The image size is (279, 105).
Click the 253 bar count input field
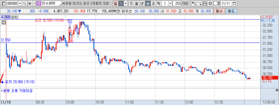point(177,3)
